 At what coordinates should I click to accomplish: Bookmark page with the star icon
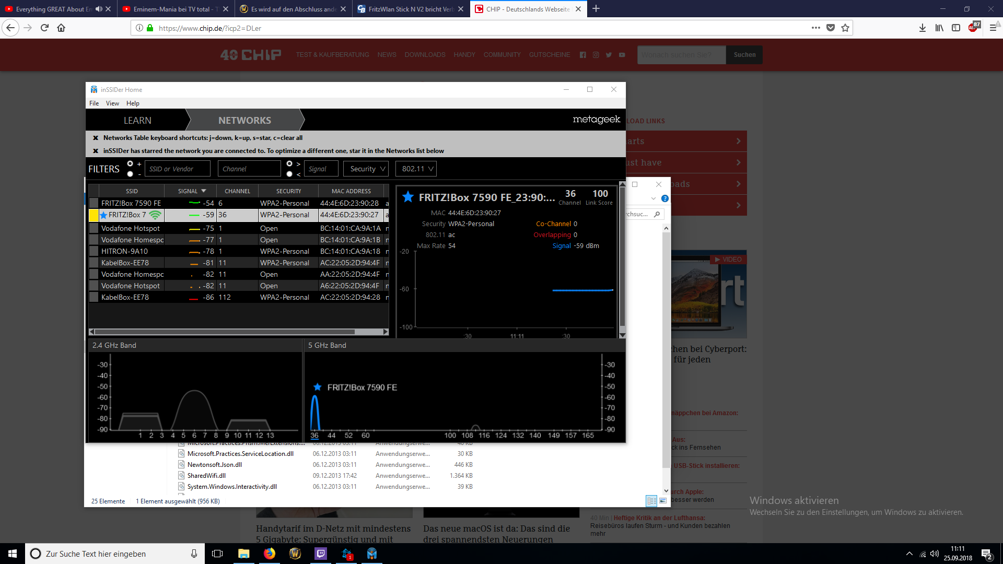[845, 28]
